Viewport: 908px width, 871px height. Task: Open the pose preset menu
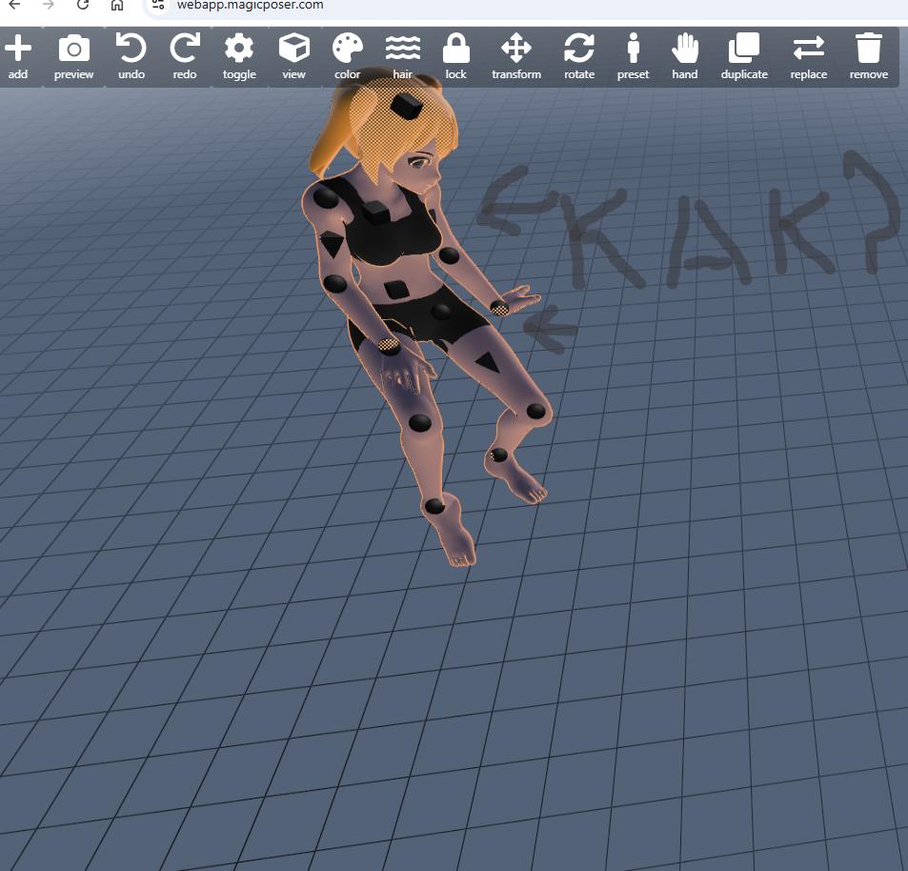click(633, 57)
